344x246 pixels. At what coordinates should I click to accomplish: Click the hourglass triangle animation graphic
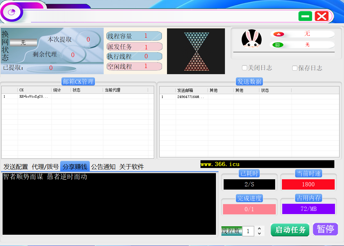(x=196, y=52)
